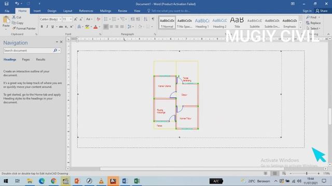The height and width of the screenshot is (186, 332).
Task: Increase paragraph indent
Action: pyautogui.click(x=138, y=19)
